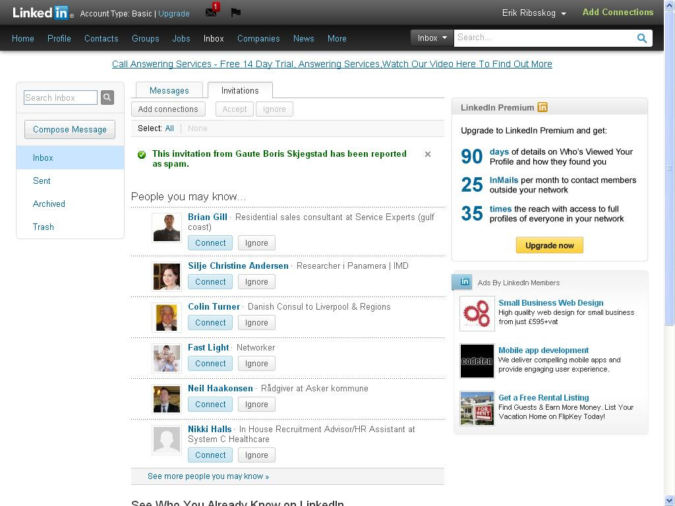Click the Small Business Web Design gears image
675x506 pixels.
(x=477, y=314)
